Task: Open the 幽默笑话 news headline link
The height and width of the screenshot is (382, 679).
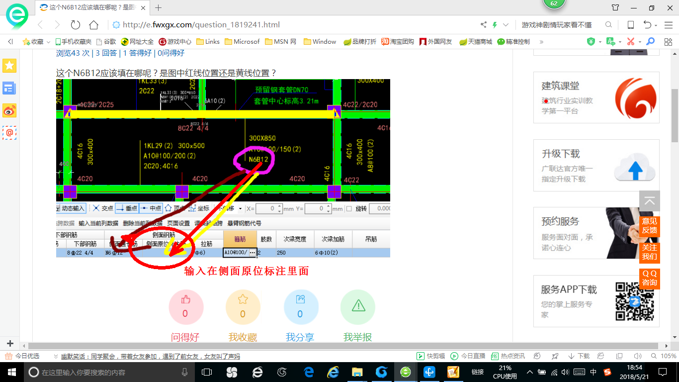Action: [x=150, y=356]
